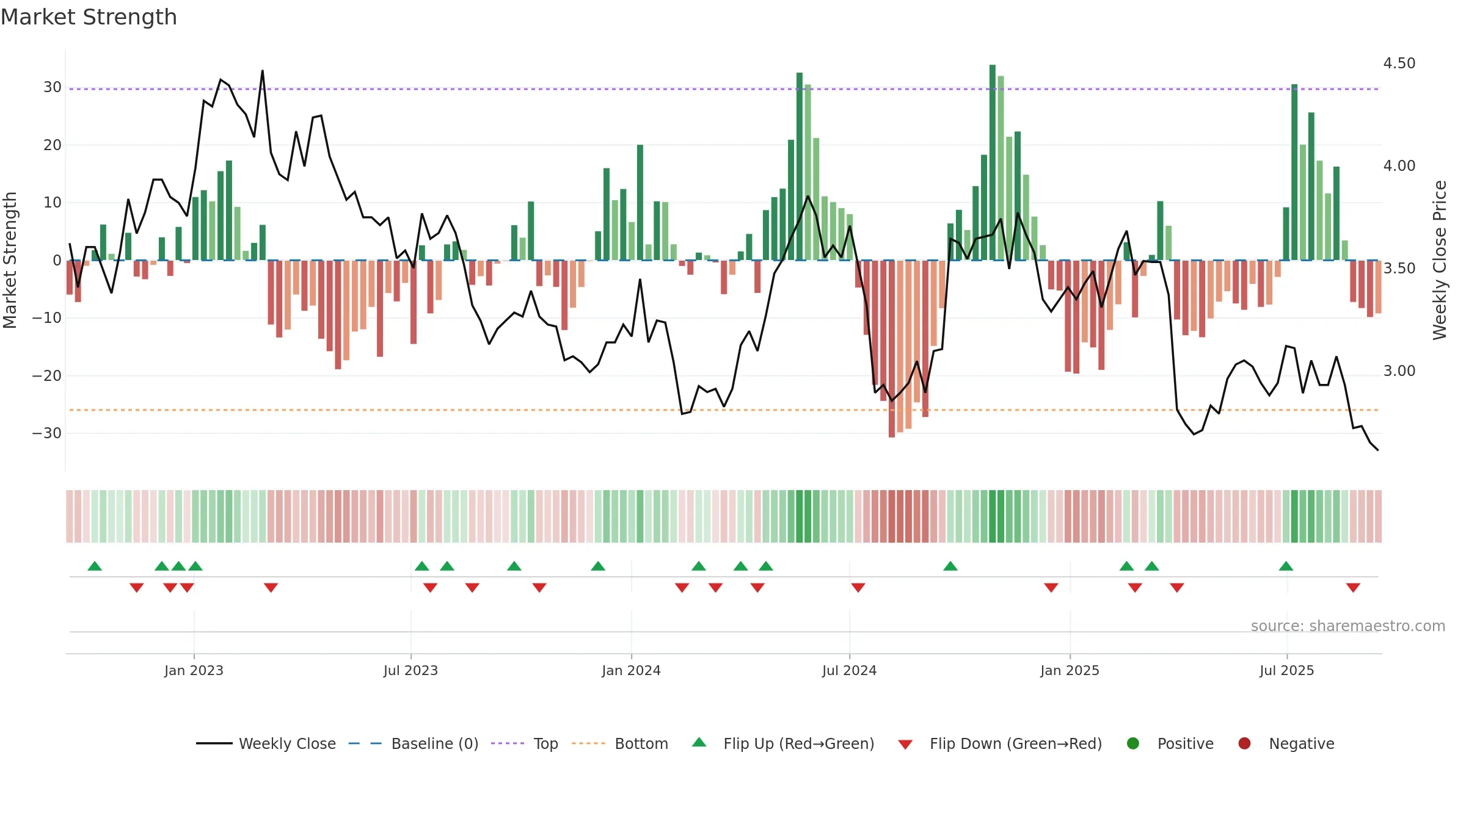This screenshot has width=1466, height=824.
Task: Click the 30 tick on the left axis
Action: point(53,87)
